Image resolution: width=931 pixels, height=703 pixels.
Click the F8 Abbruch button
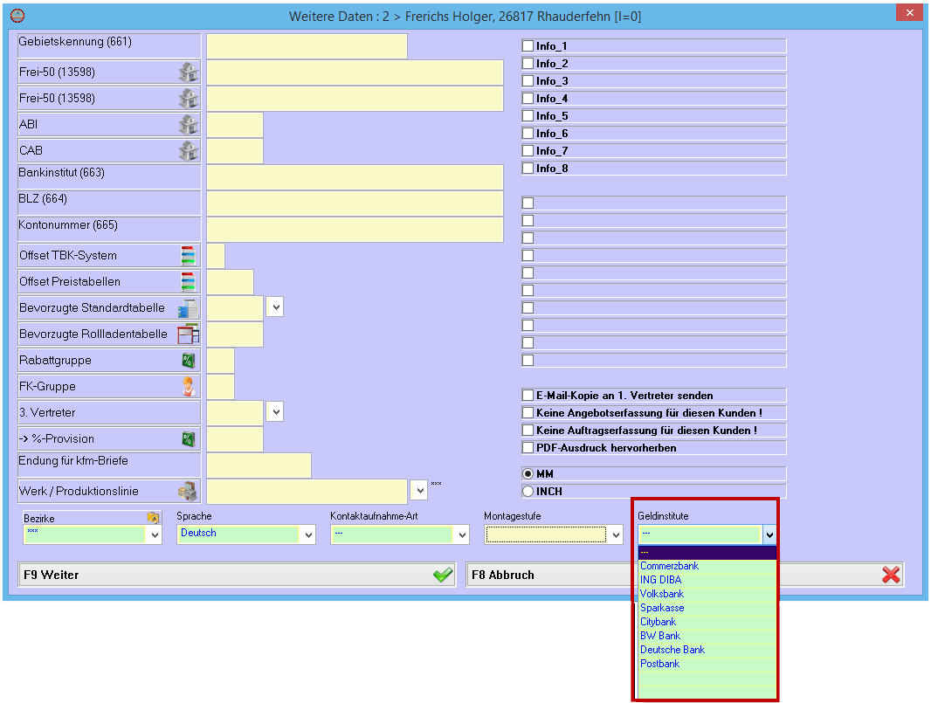tap(685, 575)
